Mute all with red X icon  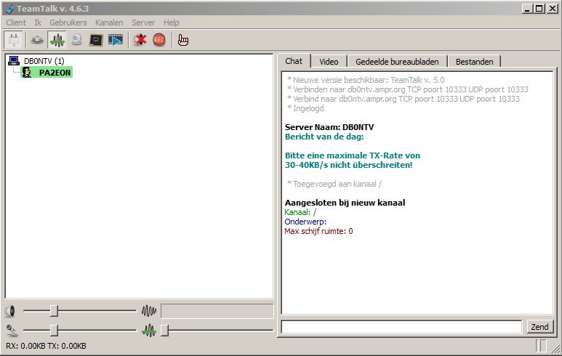pyautogui.click(x=140, y=40)
